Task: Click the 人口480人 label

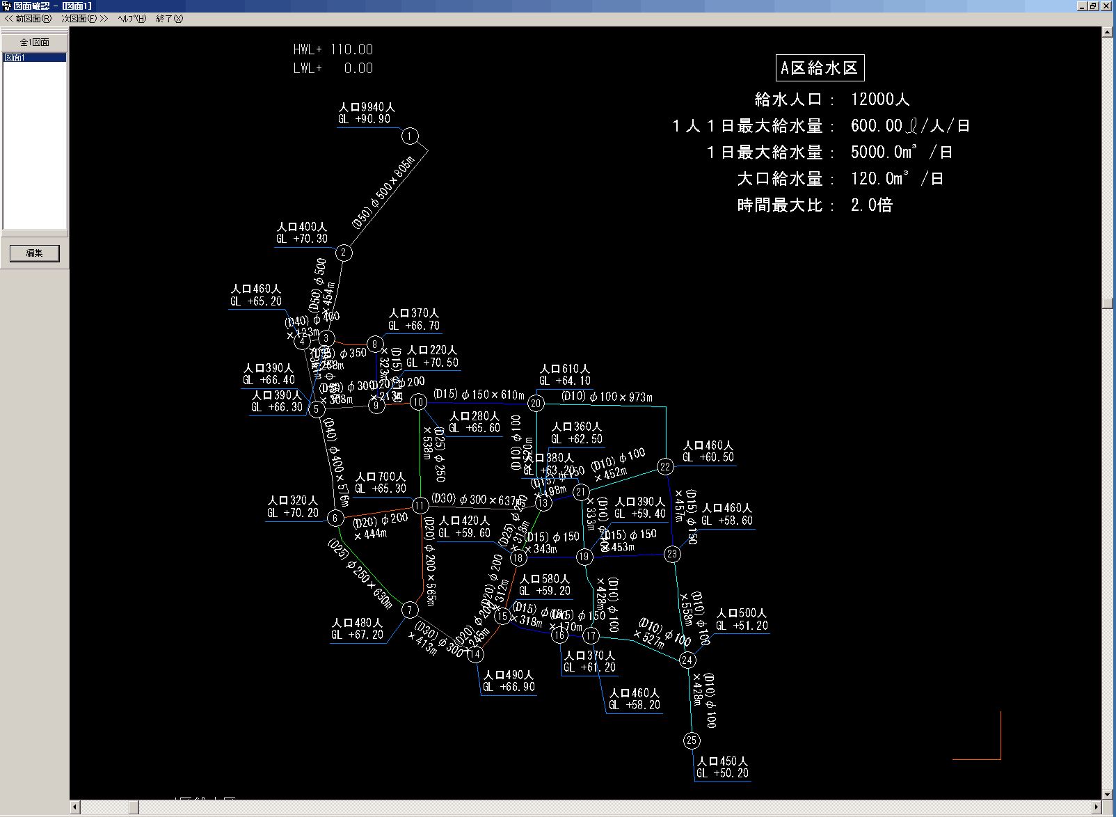Action: 357,623
